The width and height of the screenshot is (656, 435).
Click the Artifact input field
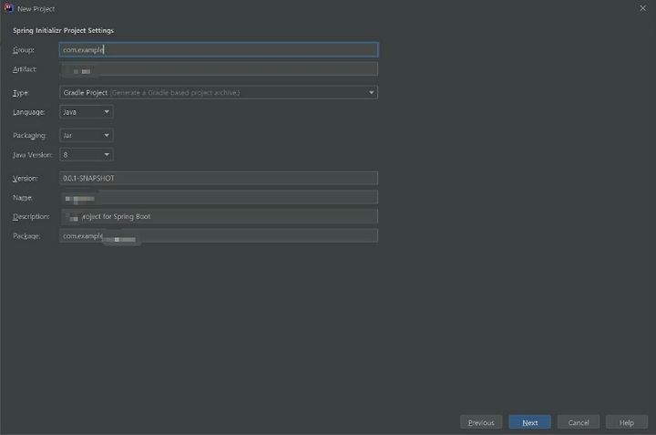coord(219,69)
